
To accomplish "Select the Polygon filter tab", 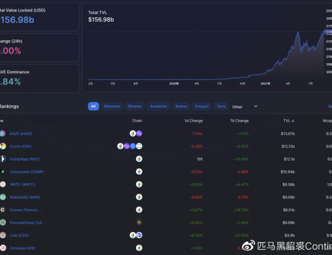I will pos(202,106).
